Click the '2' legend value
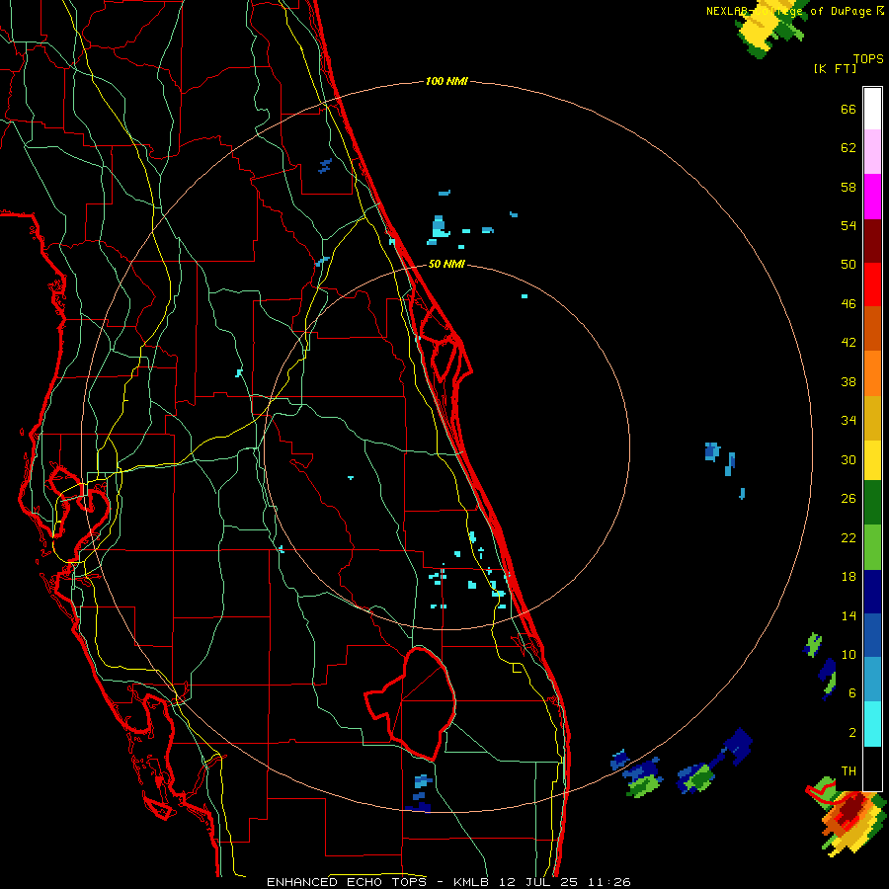This screenshot has height=889, width=889. coord(852,733)
